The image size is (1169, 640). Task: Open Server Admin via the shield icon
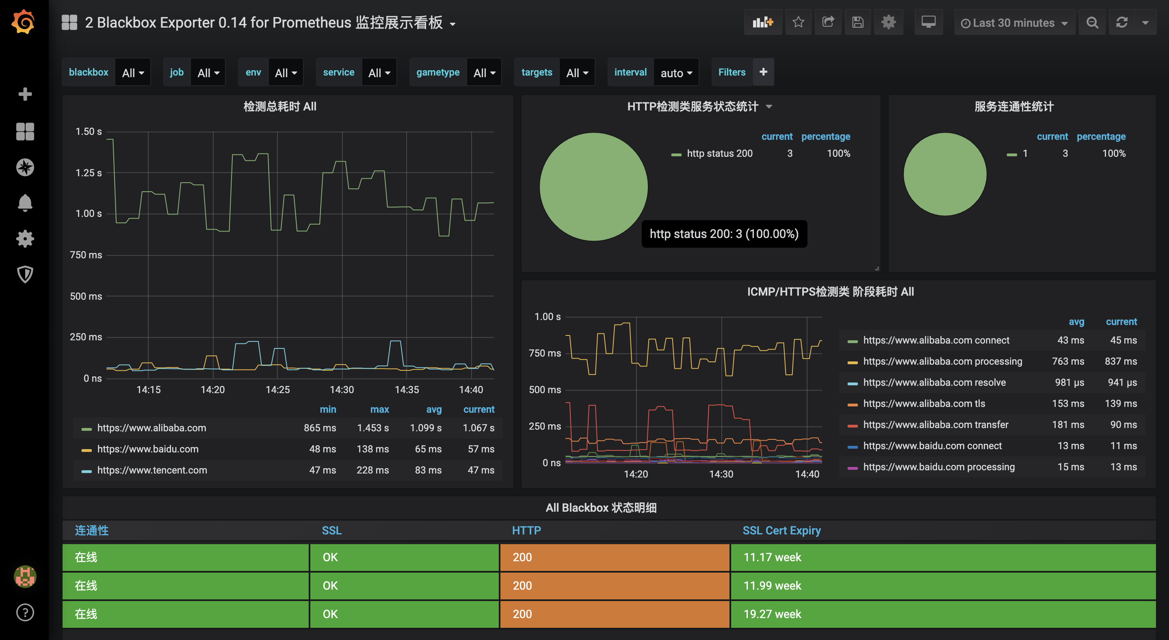coord(25,275)
